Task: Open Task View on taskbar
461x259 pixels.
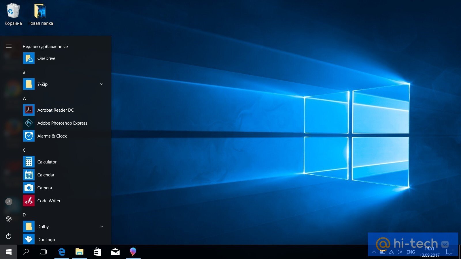Action: point(43,252)
